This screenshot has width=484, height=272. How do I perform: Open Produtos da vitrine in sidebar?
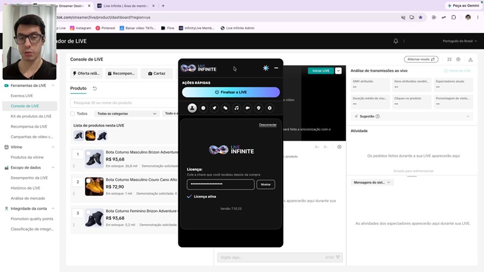coord(27,158)
